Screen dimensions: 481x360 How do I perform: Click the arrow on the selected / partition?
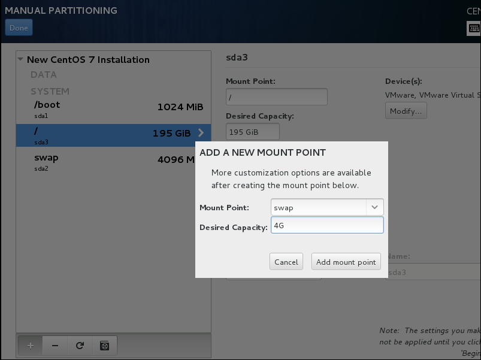pyautogui.click(x=201, y=133)
